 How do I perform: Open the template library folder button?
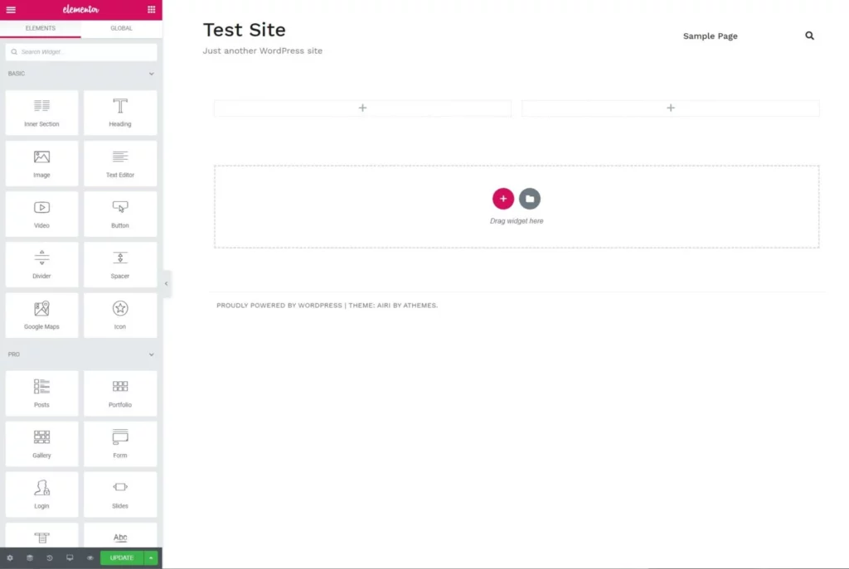point(530,199)
